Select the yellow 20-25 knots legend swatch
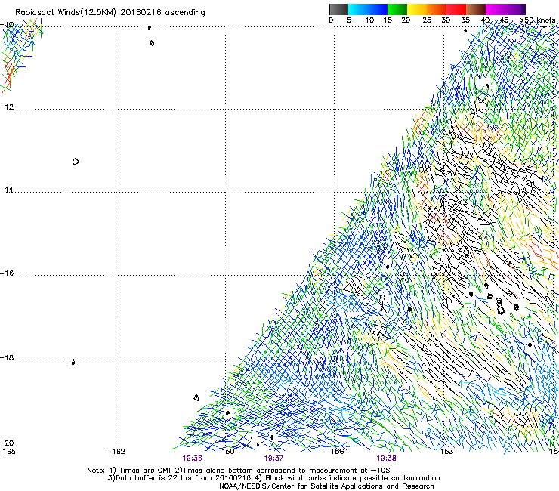This screenshot has height=491, width=559. click(x=417, y=9)
